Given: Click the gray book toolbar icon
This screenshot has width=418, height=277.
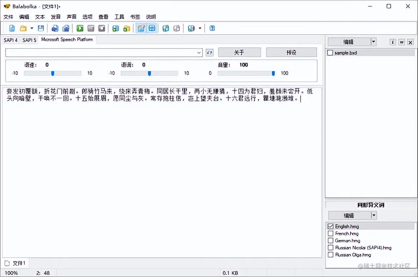Looking at the screenshot, I should tap(177, 28).
